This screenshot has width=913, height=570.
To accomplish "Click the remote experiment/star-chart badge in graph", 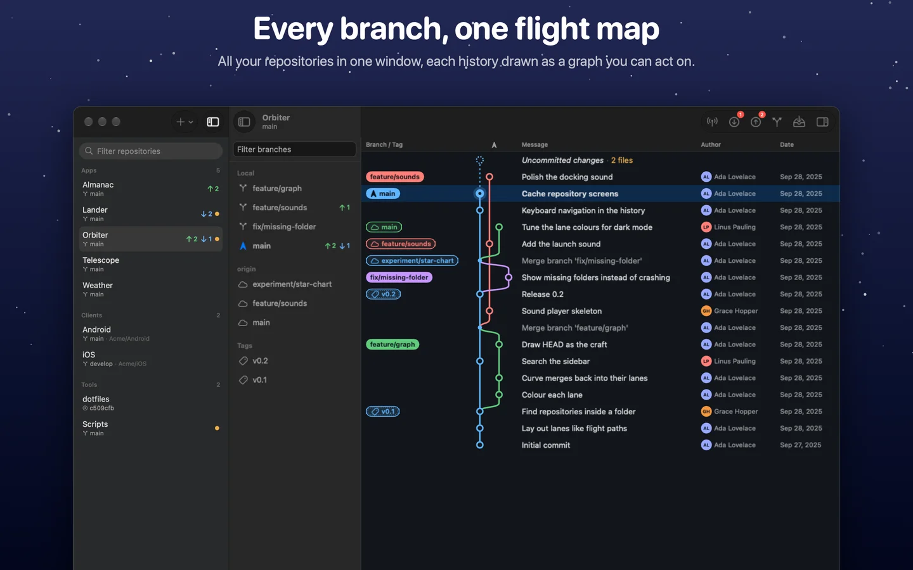I will pyautogui.click(x=412, y=260).
